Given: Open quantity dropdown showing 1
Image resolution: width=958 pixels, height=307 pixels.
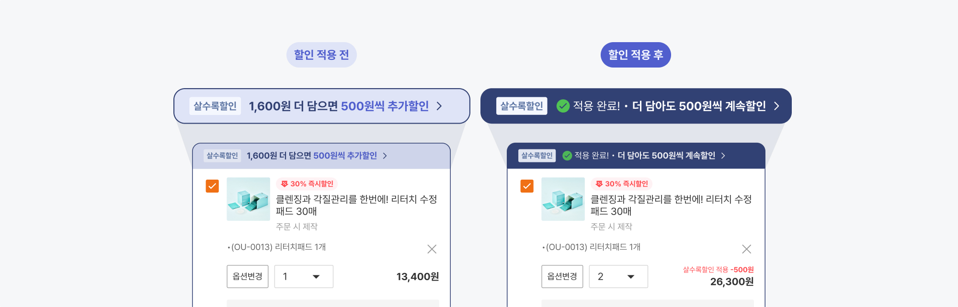Looking at the screenshot, I should tap(304, 276).
